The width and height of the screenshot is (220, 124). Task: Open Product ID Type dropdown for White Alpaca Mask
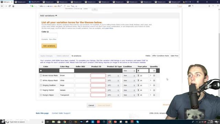tap(113, 80)
